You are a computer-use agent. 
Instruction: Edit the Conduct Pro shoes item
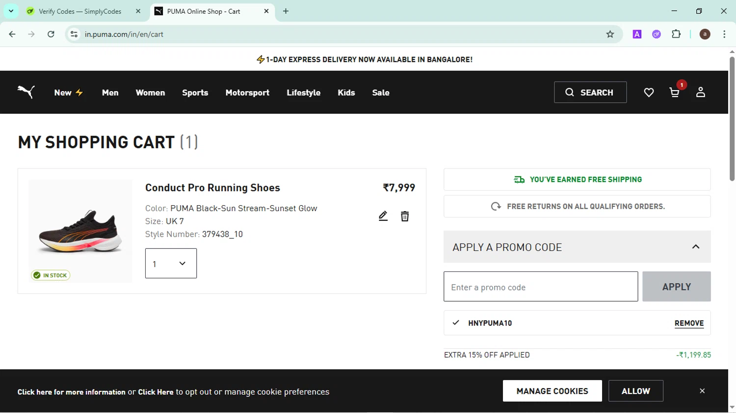[x=383, y=216]
